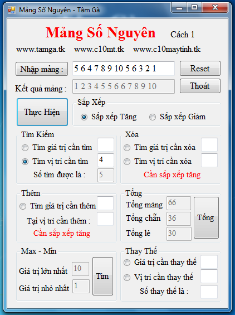Click the www.c10maytinh.tk text

(x=167, y=50)
